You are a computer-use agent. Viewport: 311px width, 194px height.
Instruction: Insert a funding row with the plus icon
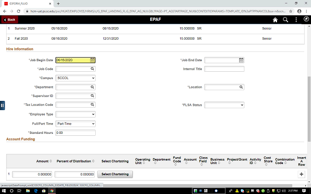click(301, 175)
